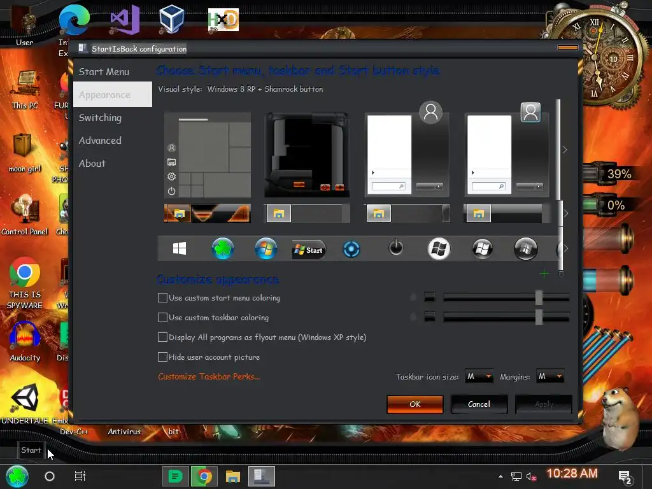Select the black orange themed start menu thumbnail

pyautogui.click(x=307, y=155)
